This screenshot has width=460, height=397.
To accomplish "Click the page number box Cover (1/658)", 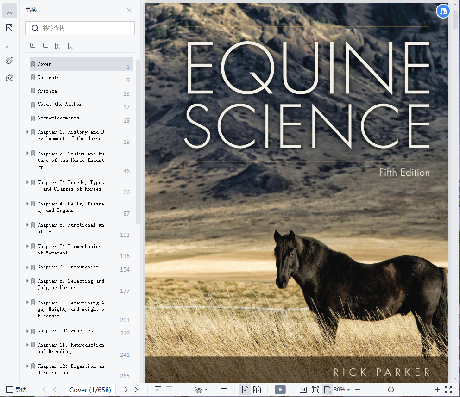I will pyautogui.click(x=90, y=390).
